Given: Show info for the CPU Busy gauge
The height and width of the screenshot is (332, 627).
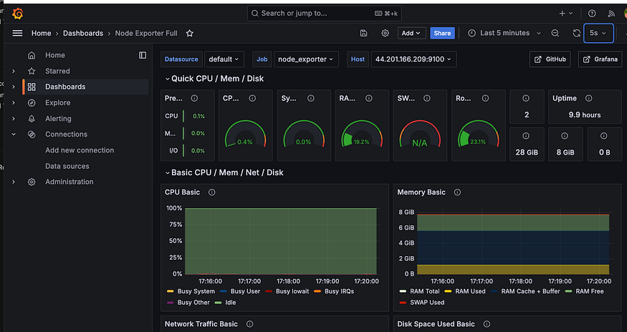Looking at the screenshot, I should (252, 98).
